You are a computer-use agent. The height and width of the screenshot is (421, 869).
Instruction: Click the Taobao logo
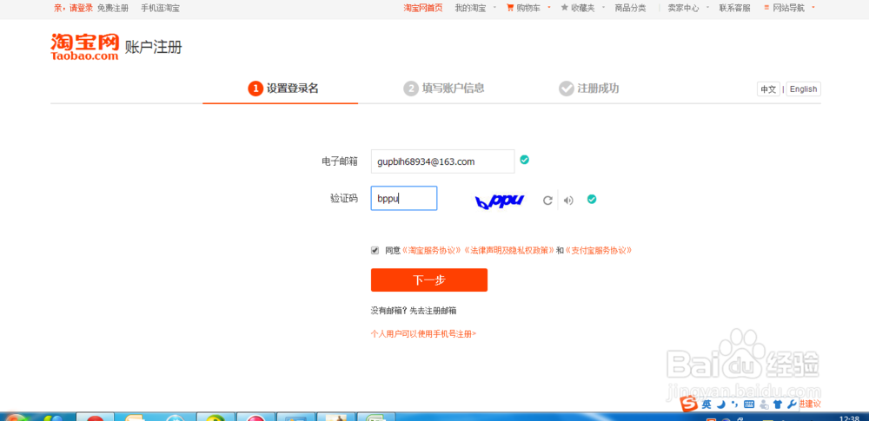coord(85,47)
